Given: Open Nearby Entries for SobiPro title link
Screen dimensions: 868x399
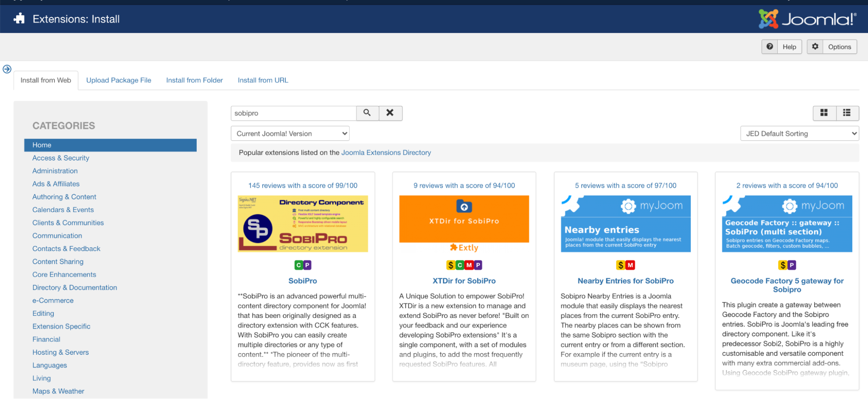Looking at the screenshot, I should (626, 281).
